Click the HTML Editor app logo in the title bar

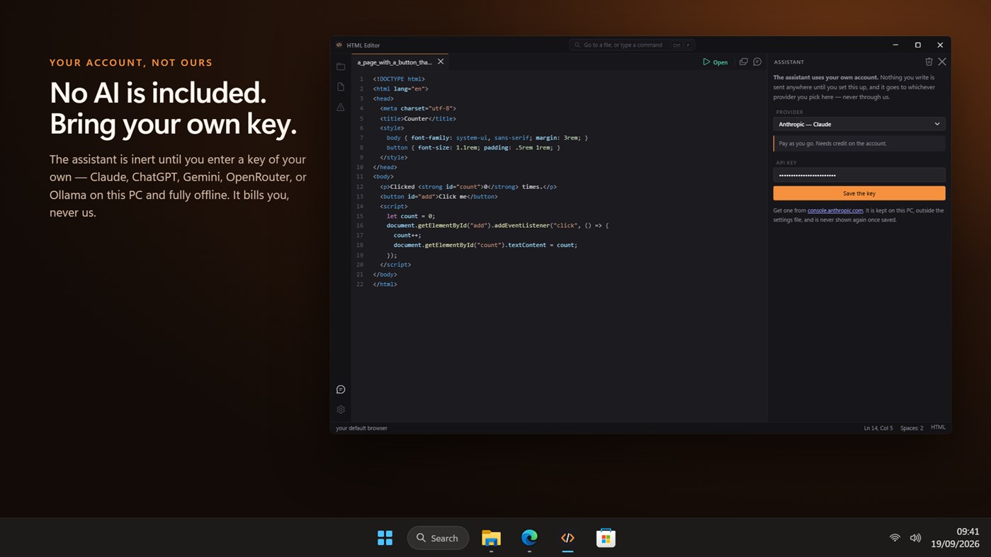(x=339, y=45)
